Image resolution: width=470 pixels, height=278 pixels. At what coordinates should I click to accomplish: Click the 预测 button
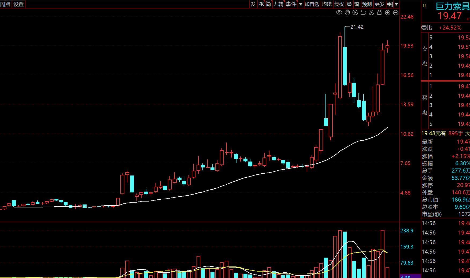coord(367,4)
